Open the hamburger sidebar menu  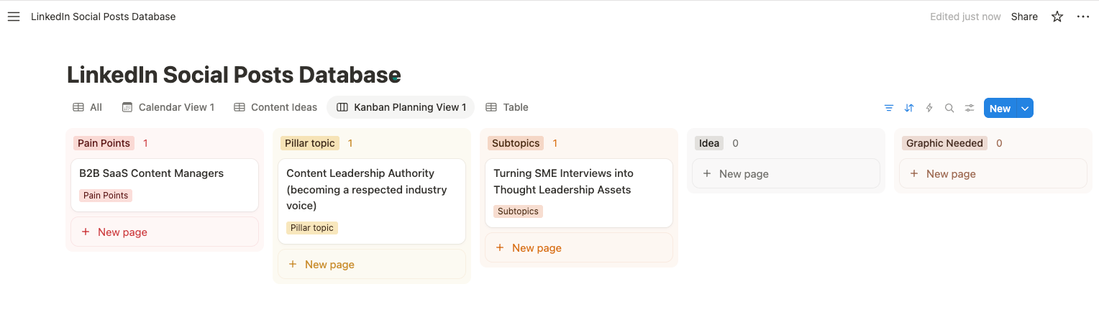[x=14, y=17]
